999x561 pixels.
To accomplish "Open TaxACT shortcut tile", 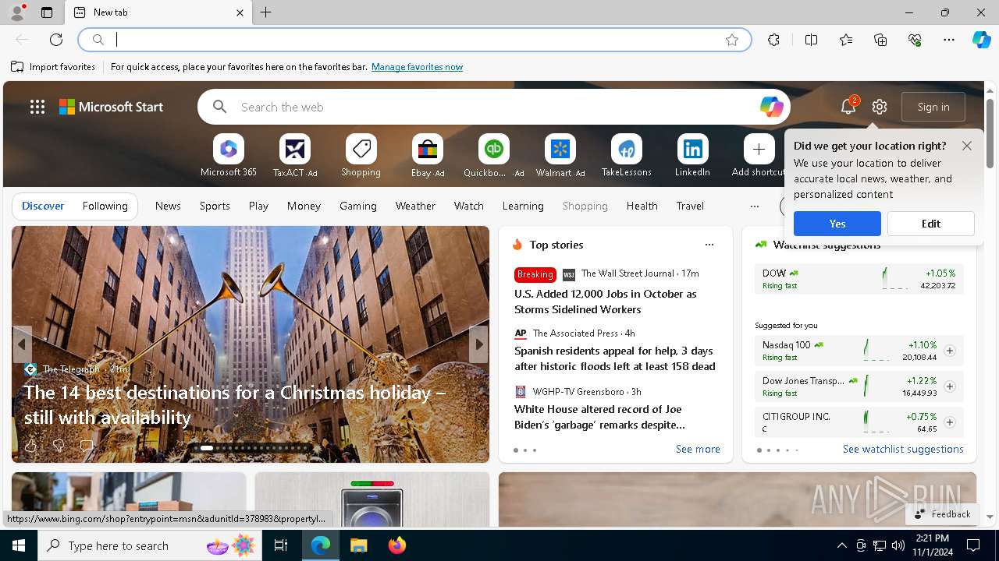I will tap(295, 156).
